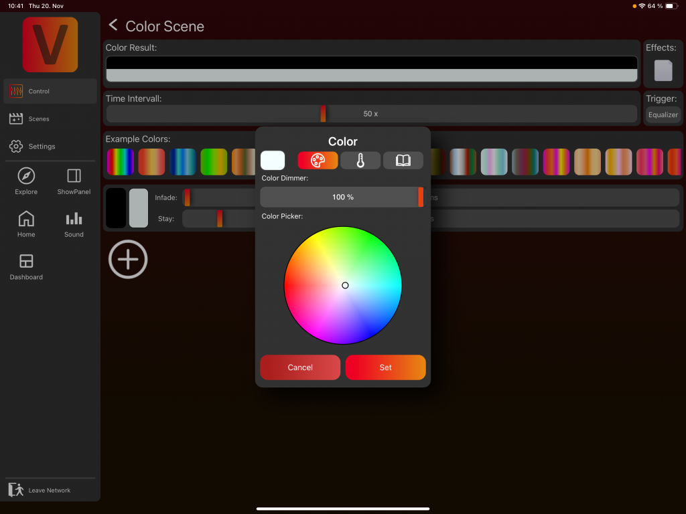The height and width of the screenshot is (514, 686).
Task: Open the color library book tab
Action: (403, 161)
